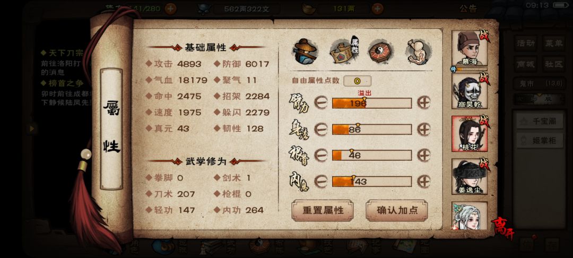Decrease 臂力 with its minus button

point(320,103)
